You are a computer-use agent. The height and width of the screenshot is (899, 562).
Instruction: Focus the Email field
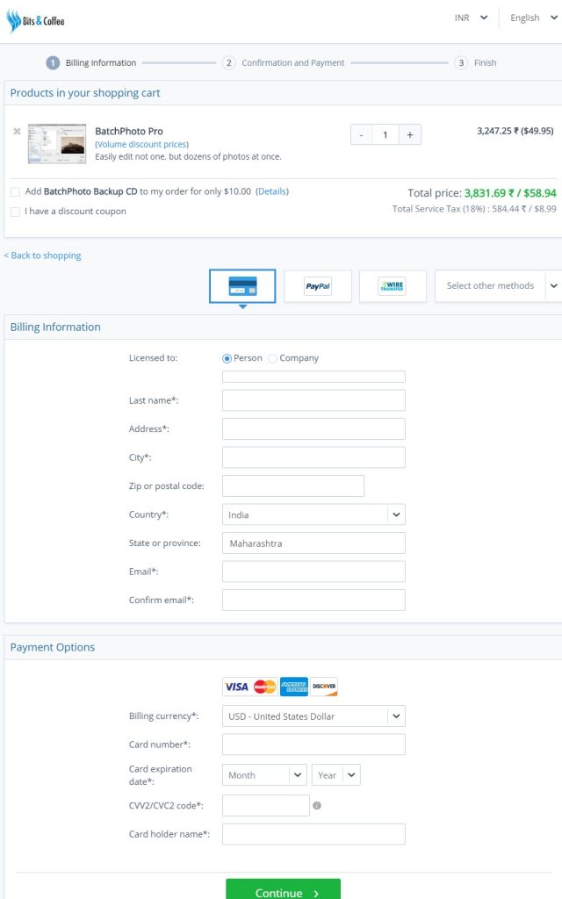tap(313, 572)
